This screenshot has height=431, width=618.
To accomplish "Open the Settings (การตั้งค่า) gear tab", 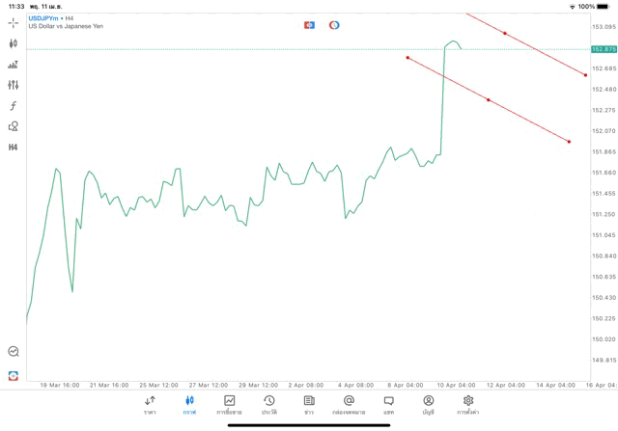I will click(468, 404).
